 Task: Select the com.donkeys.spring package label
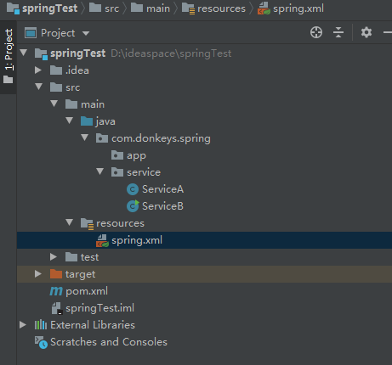click(161, 138)
